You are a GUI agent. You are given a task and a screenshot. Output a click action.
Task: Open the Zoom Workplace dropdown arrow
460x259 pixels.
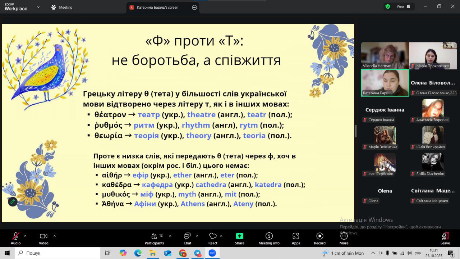pyautogui.click(x=38, y=7)
